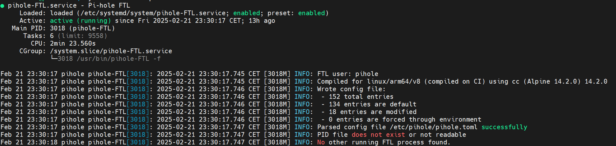This screenshot has width=616, height=146.
Task: Click the green 'active (running)' status text
Action: (x=80, y=21)
